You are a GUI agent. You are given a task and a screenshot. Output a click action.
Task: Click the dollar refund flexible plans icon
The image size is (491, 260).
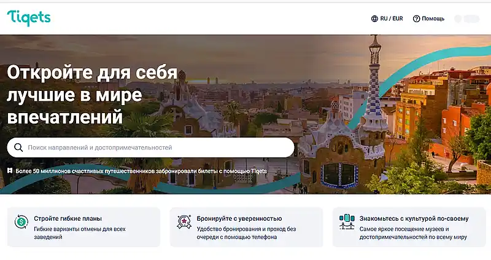pyautogui.click(x=21, y=222)
